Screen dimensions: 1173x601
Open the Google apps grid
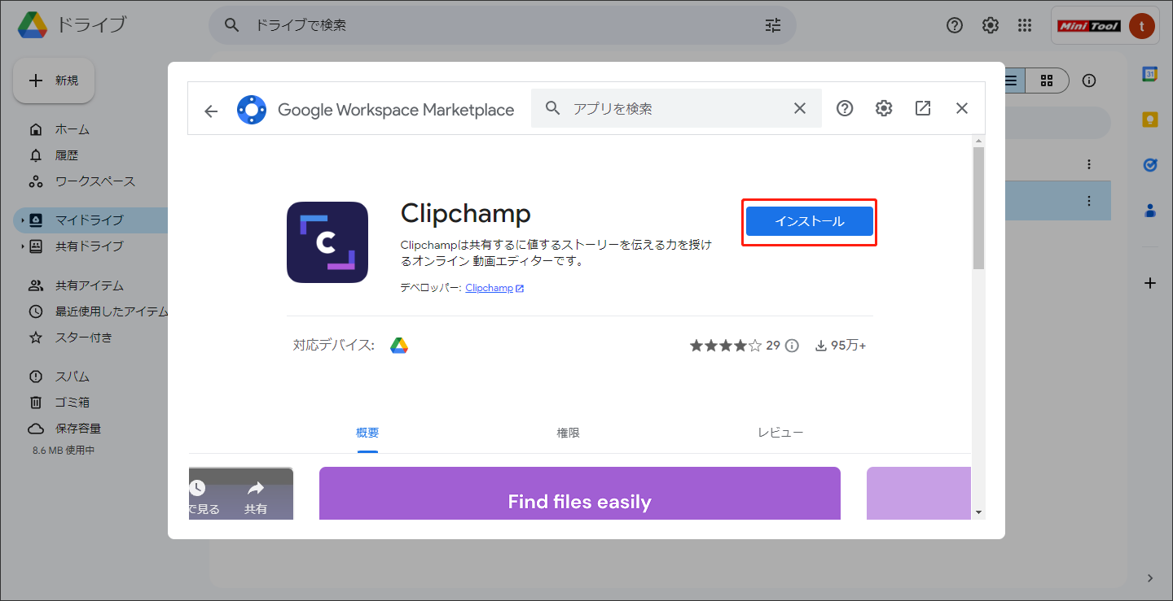pos(1026,25)
